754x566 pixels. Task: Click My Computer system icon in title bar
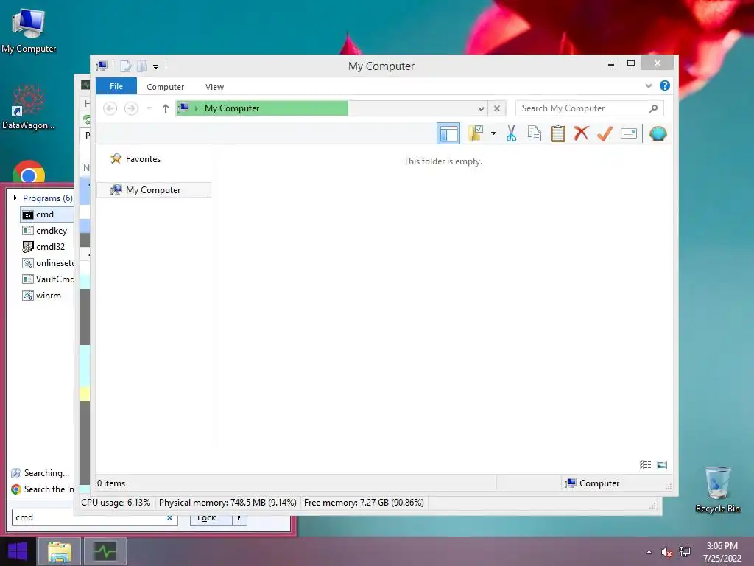coord(102,66)
